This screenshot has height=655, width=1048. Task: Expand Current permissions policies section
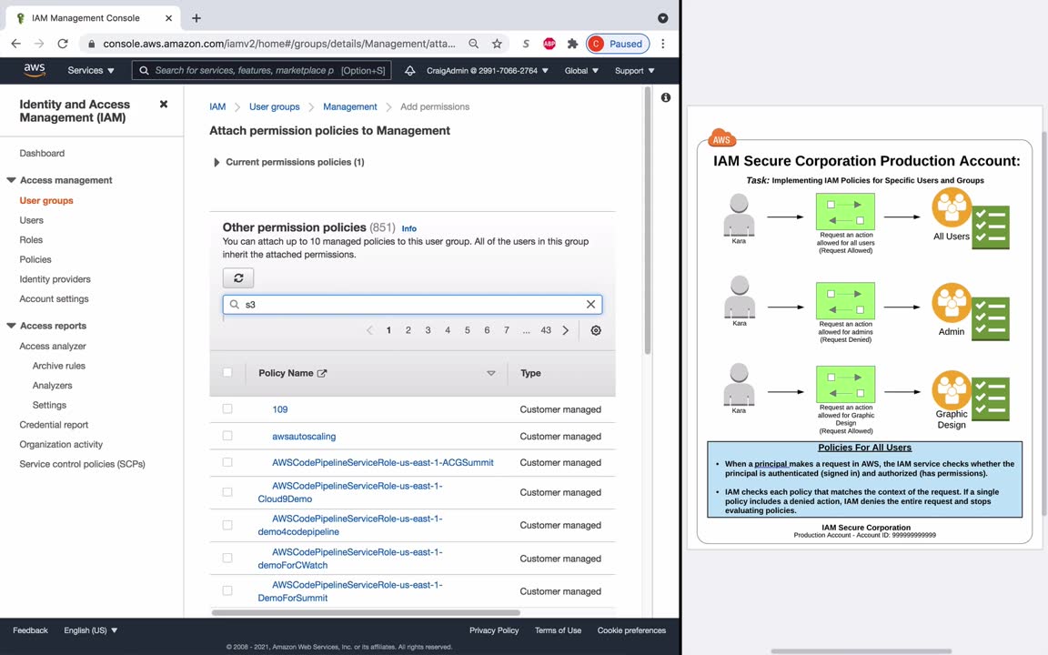(x=216, y=163)
